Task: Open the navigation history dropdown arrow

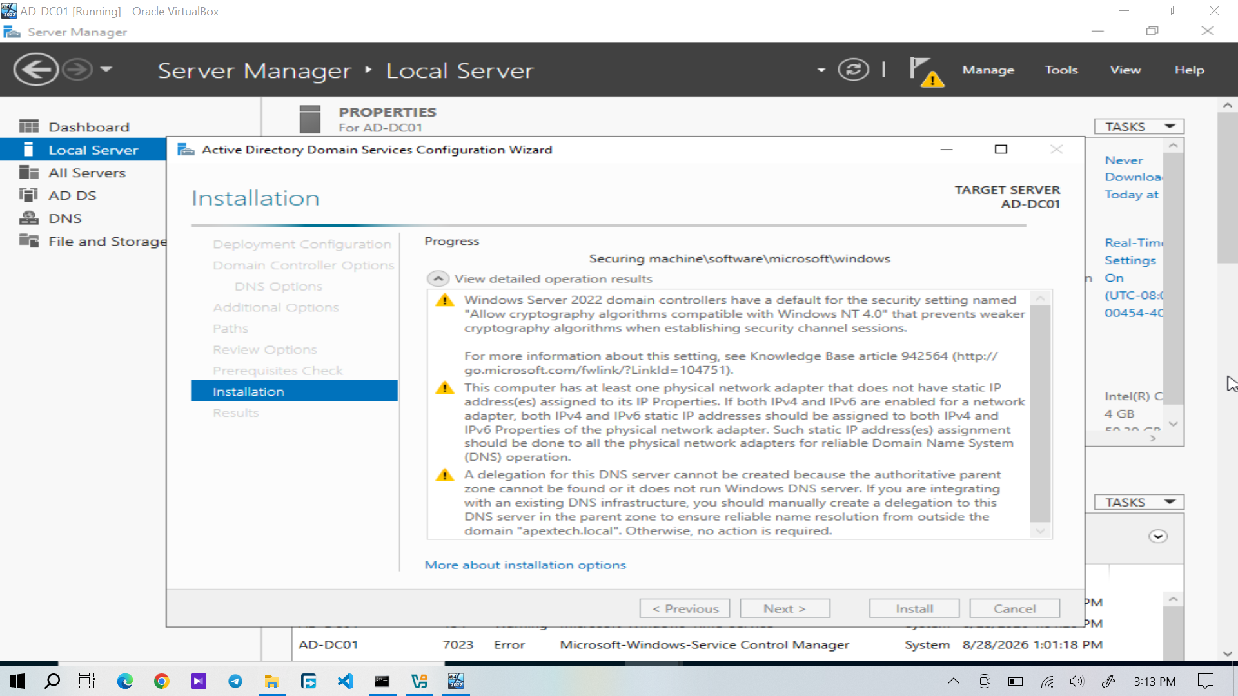Action: [x=106, y=69]
